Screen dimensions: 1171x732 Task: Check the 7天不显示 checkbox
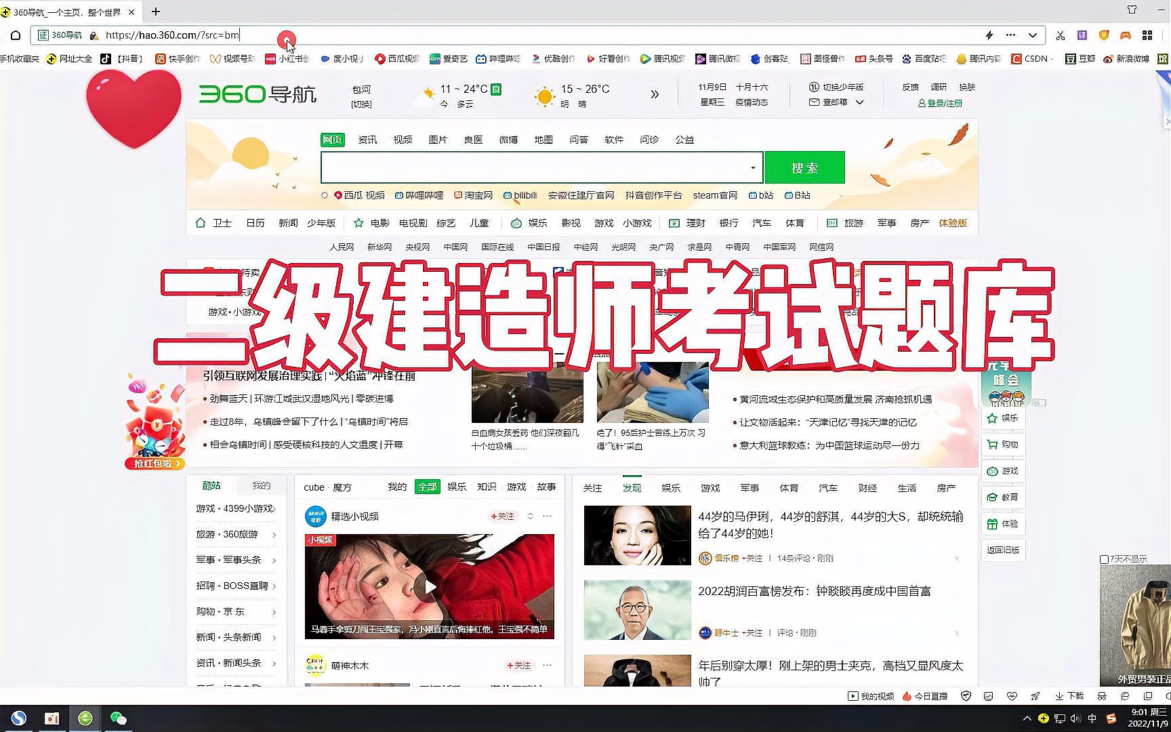(1105, 558)
